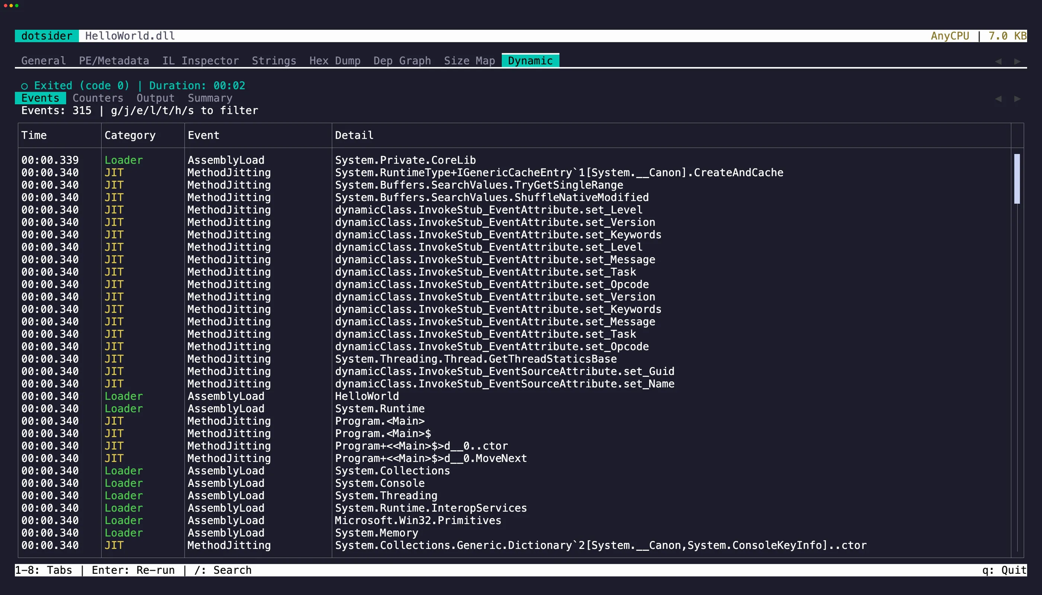Click the left arrow beside Events sub-tabs
The height and width of the screenshot is (595, 1042).
click(998, 99)
